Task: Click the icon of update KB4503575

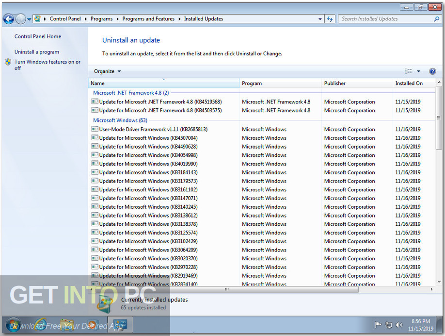Action: click(x=95, y=110)
